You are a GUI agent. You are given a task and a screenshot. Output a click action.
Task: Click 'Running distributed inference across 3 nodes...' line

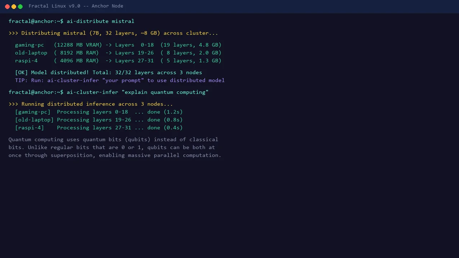coord(91,104)
